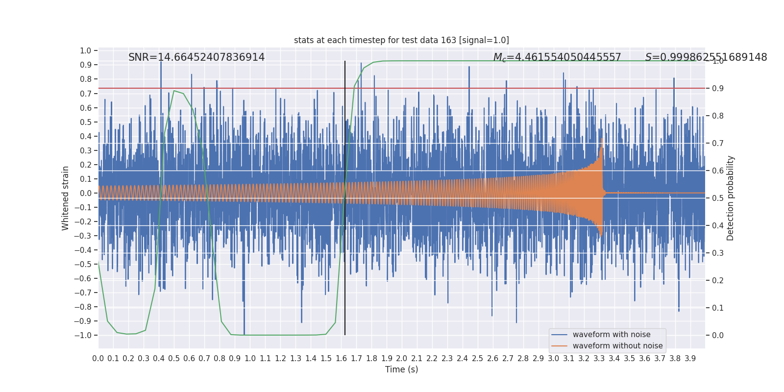Click the x-axis tick label 0.0
The image size is (784, 392).
tap(98, 359)
